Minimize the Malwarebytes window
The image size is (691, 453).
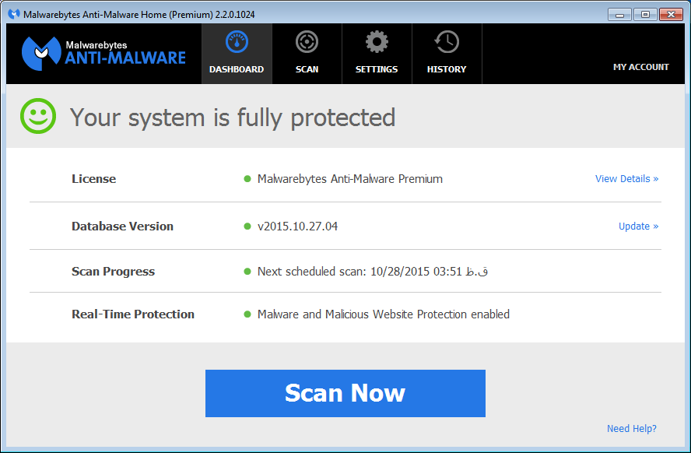coord(619,15)
